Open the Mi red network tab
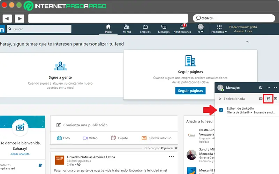The image size is (279, 174). (x=127, y=29)
